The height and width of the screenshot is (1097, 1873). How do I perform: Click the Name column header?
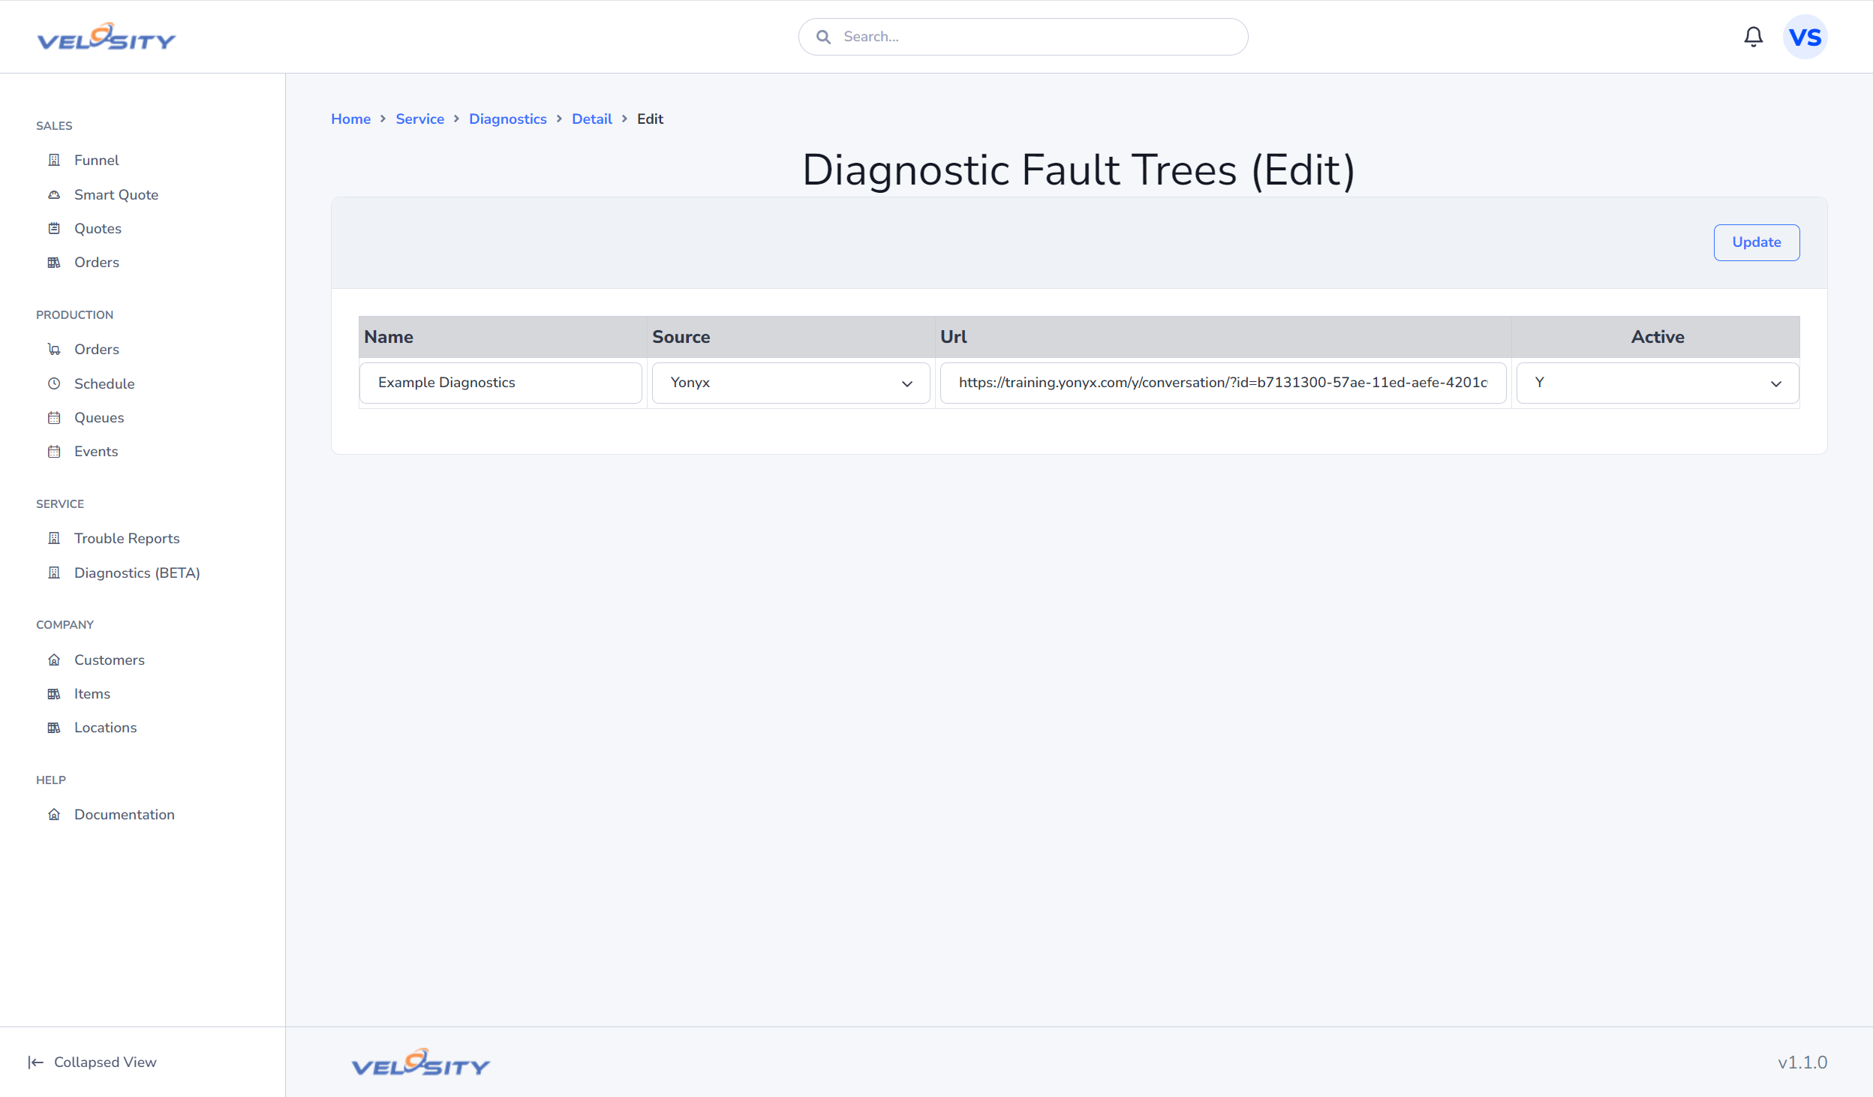(503, 337)
